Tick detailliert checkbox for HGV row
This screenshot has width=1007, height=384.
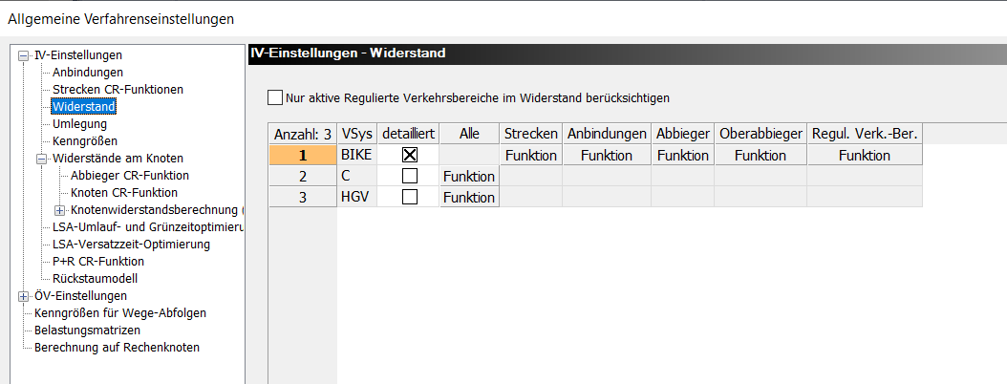pyautogui.click(x=410, y=197)
